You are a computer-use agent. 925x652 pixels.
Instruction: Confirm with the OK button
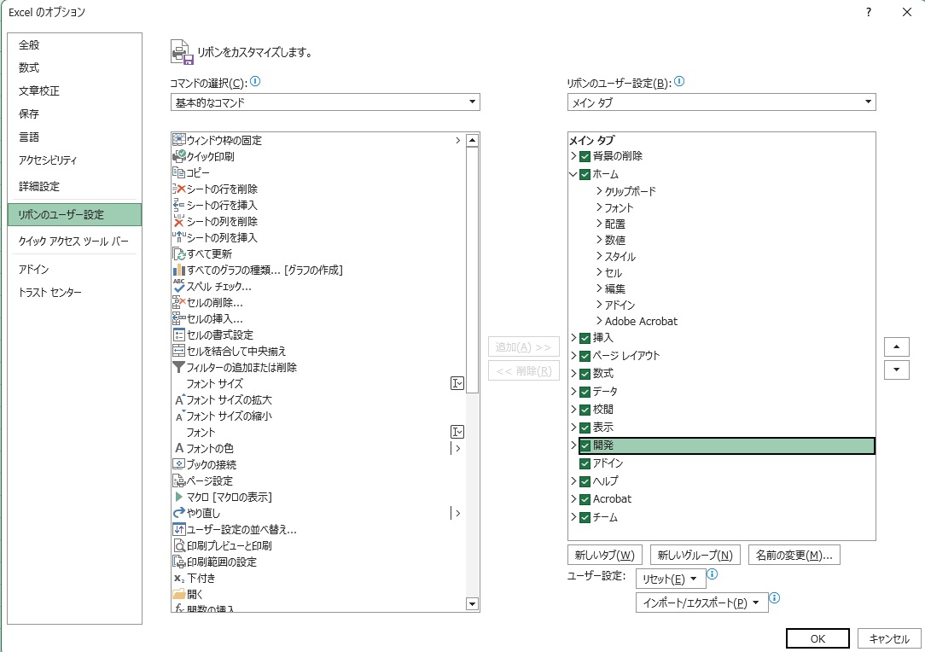[817, 638]
